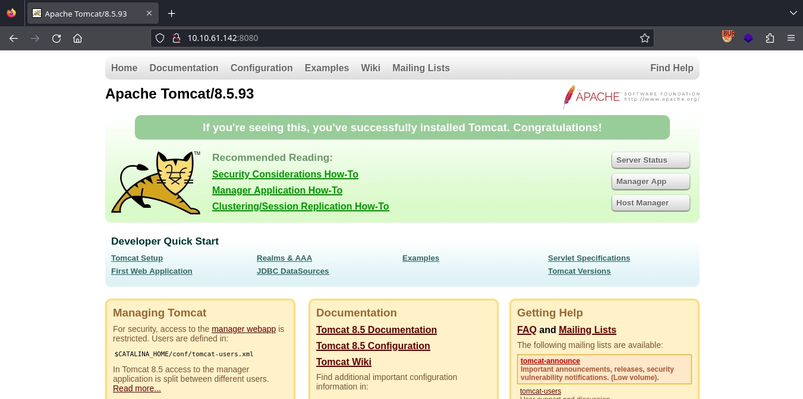This screenshot has height=399, width=803.
Task: Open the Manager App button
Action: pyautogui.click(x=650, y=182)
